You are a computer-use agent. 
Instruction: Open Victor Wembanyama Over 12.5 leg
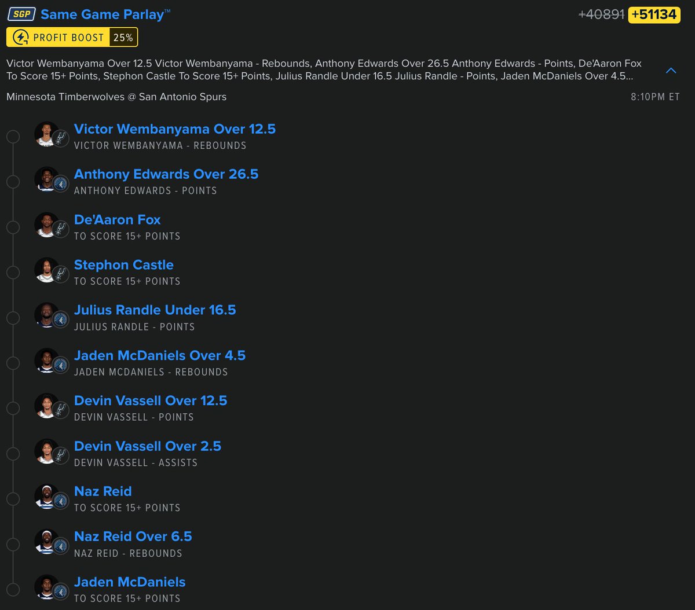coord(175,129)
